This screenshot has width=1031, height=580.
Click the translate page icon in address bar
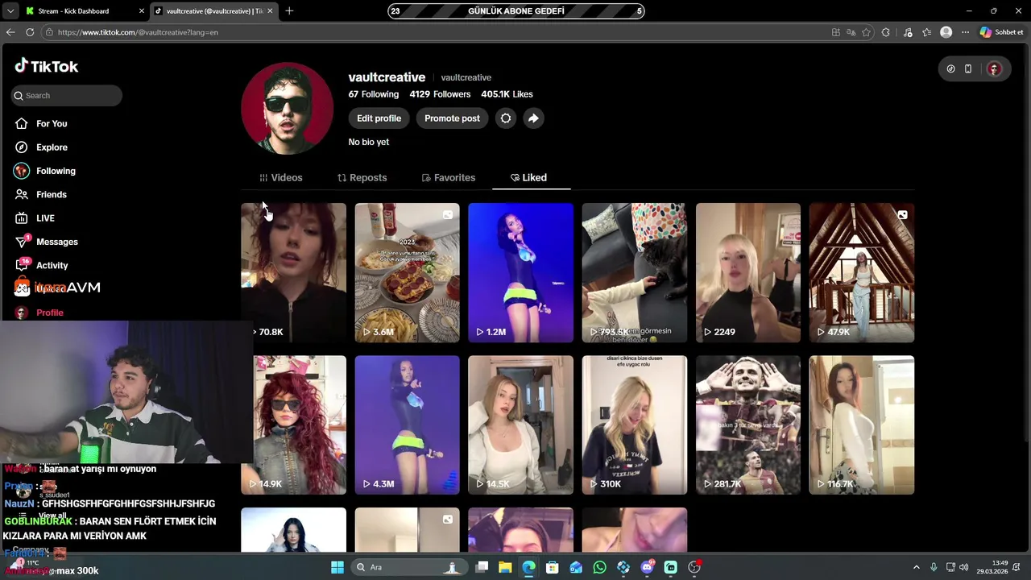[851, 32]
